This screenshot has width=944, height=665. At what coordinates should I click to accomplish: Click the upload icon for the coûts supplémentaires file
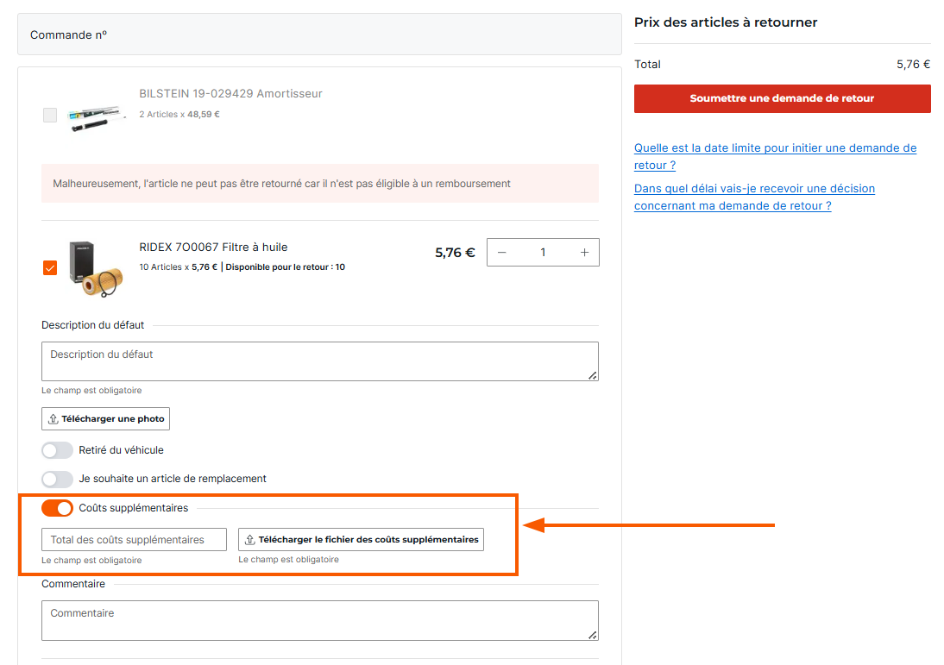coord(250,540)
